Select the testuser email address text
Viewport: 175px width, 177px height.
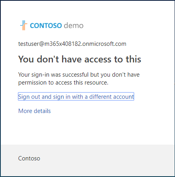point(72,44)
